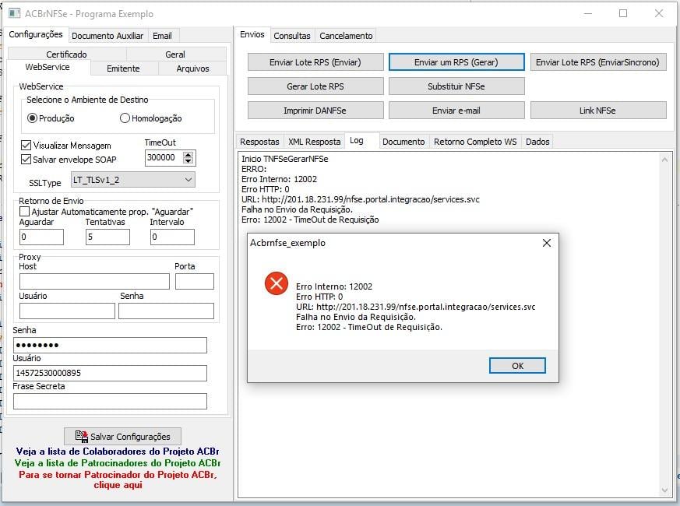This screenshot has width=680, height=506.
Task: Toggle Salvar envelope SOAP checkbox
Action: tap(26, 159)
